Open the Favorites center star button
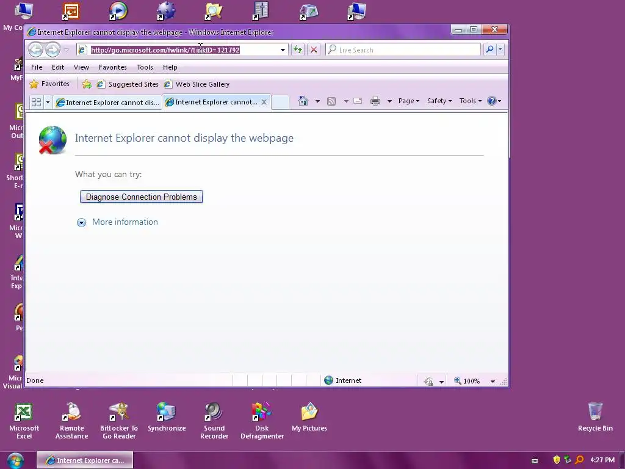The width and height of the screenshot is (625, 469). click(x=50, y=84)
